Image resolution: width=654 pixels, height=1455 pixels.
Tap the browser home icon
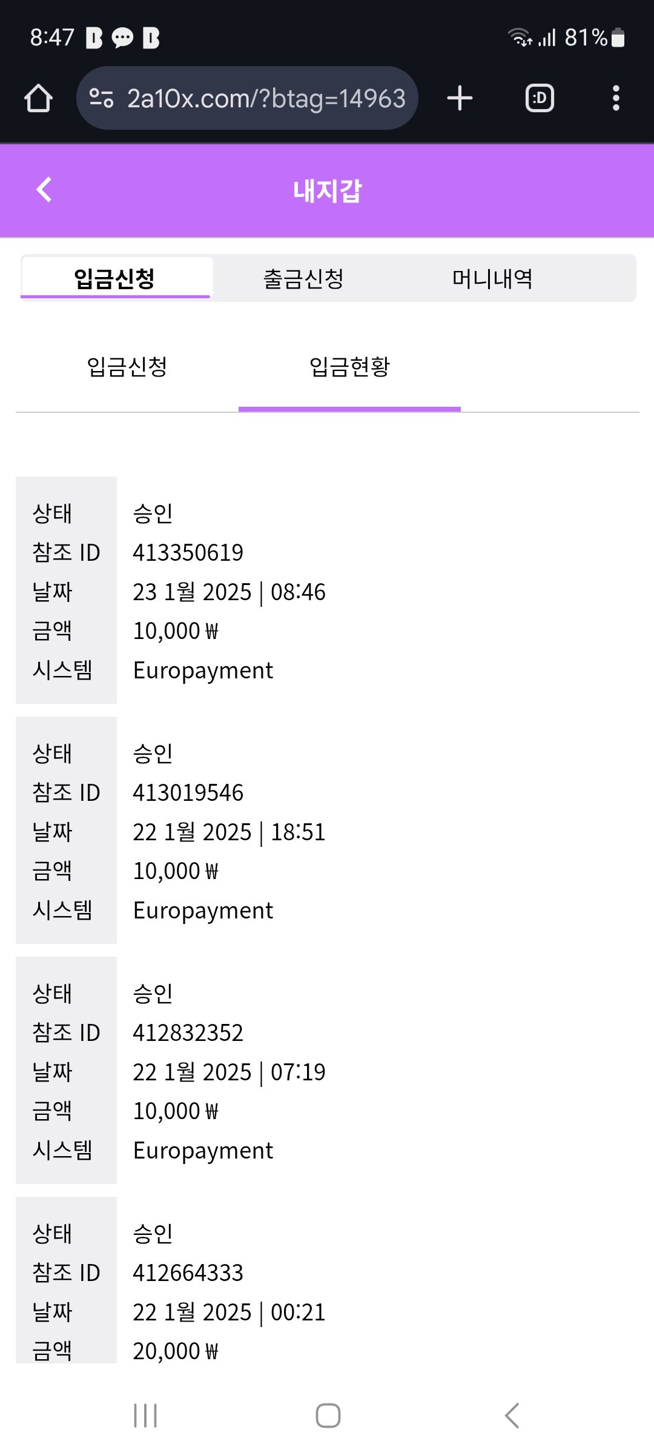coord(38,98)
